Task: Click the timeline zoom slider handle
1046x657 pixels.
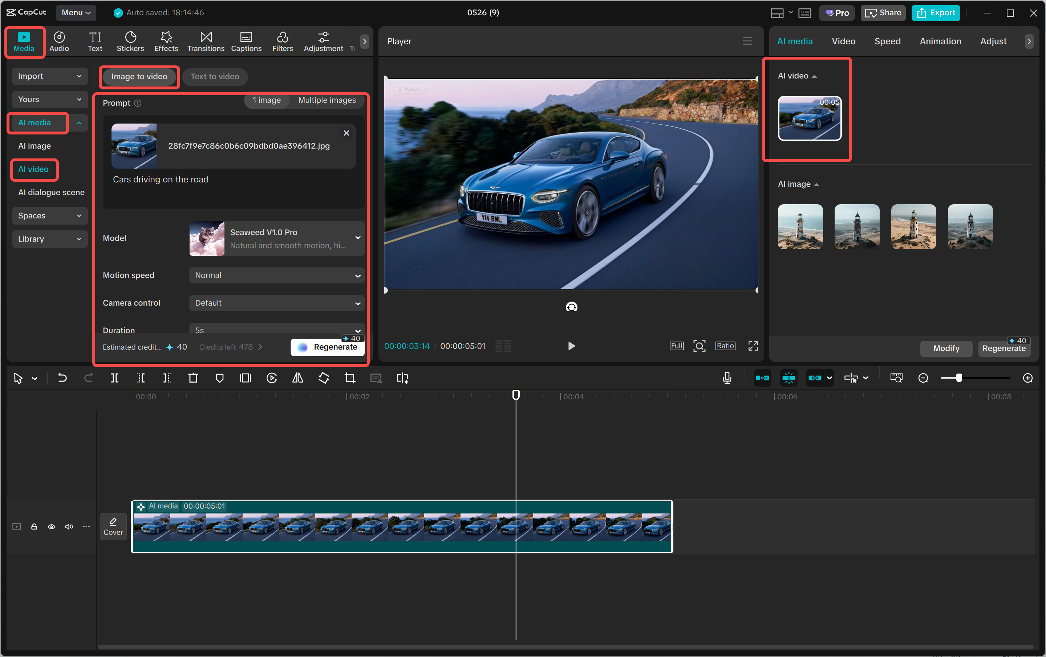Action: (959, 378)
